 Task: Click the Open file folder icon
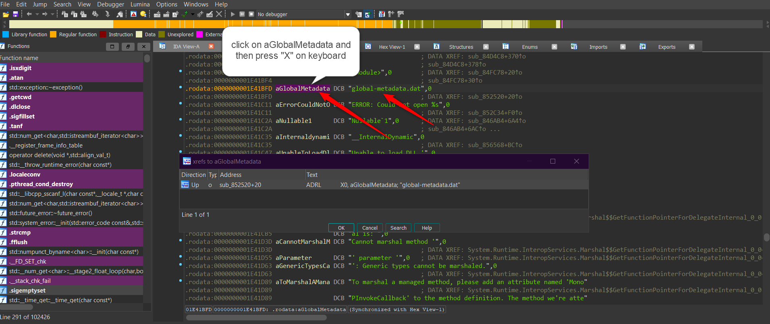click(6, 14)
